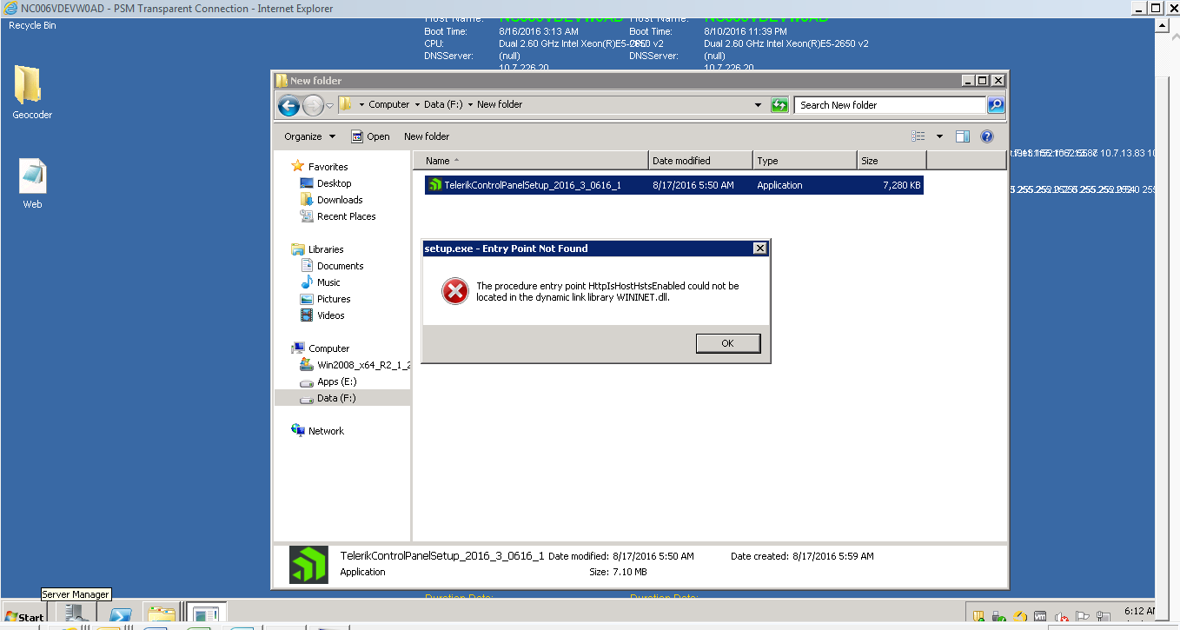Click the Search New folder input field

coord(889,105)
